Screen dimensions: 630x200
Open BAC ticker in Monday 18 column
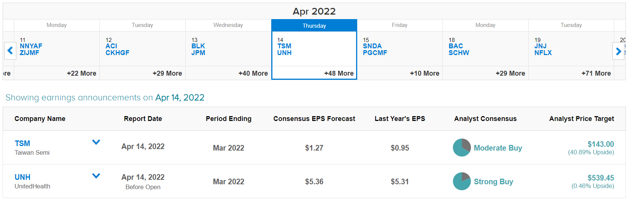tap(456, 46)
